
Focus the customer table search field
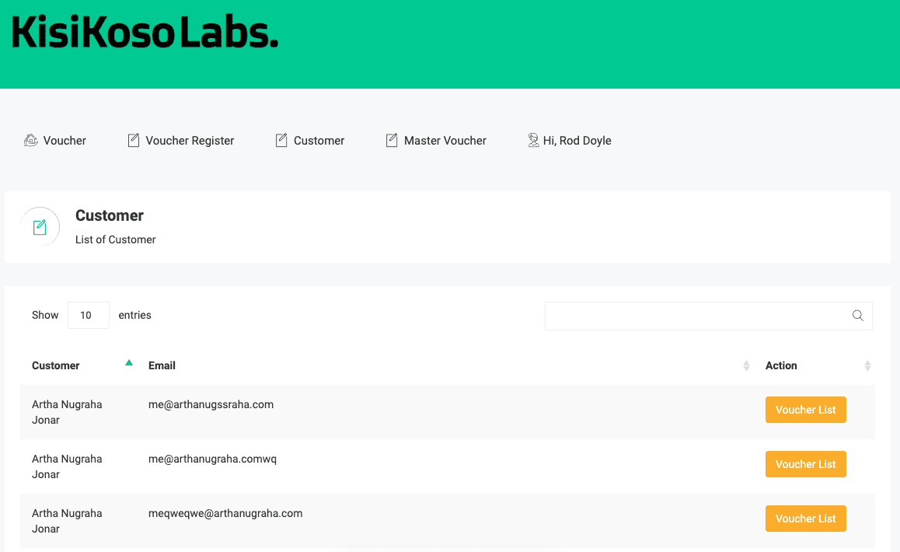[696, 316]
